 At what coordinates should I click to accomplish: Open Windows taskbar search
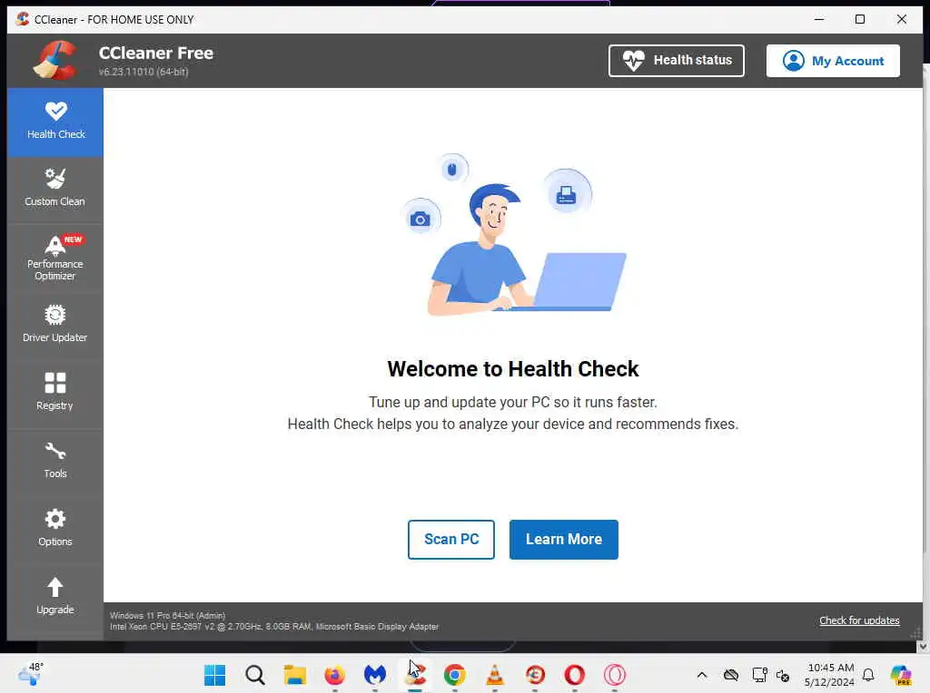[x=255, y=675]
